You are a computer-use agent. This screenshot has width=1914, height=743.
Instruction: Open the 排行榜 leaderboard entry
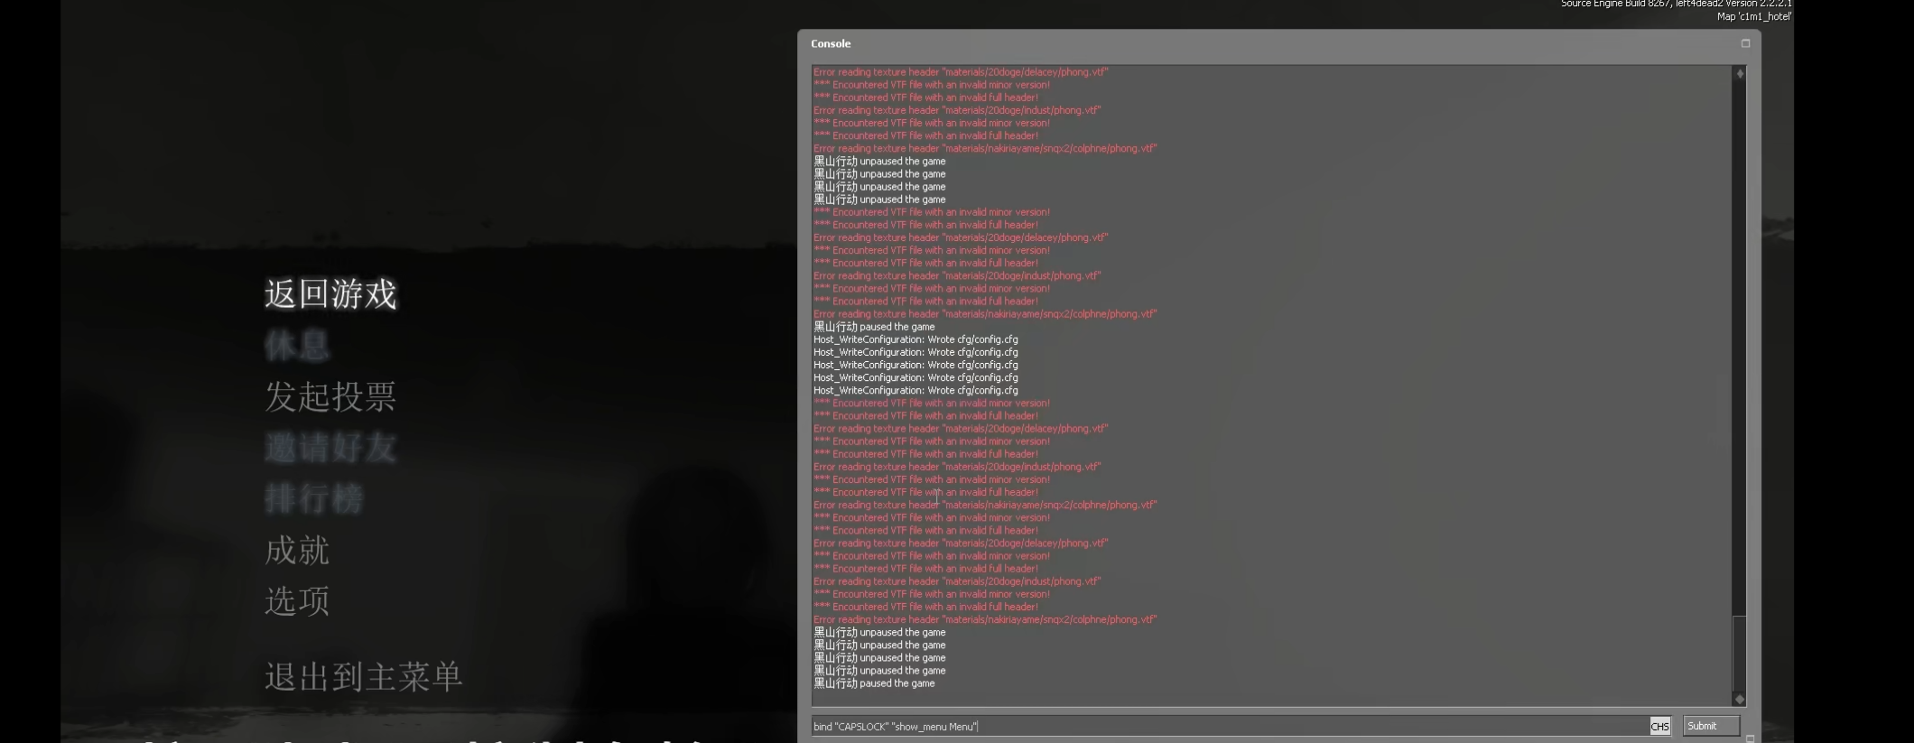click(314, 498)
